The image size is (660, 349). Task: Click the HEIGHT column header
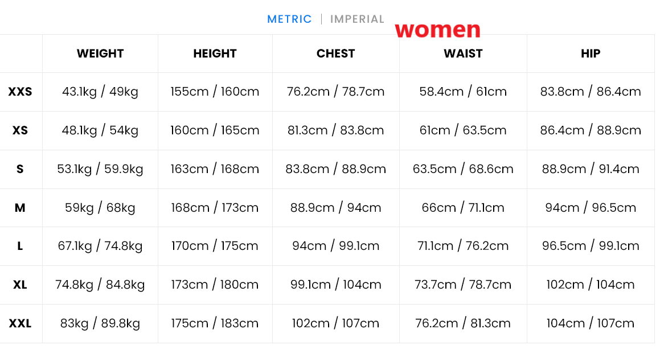215,54
